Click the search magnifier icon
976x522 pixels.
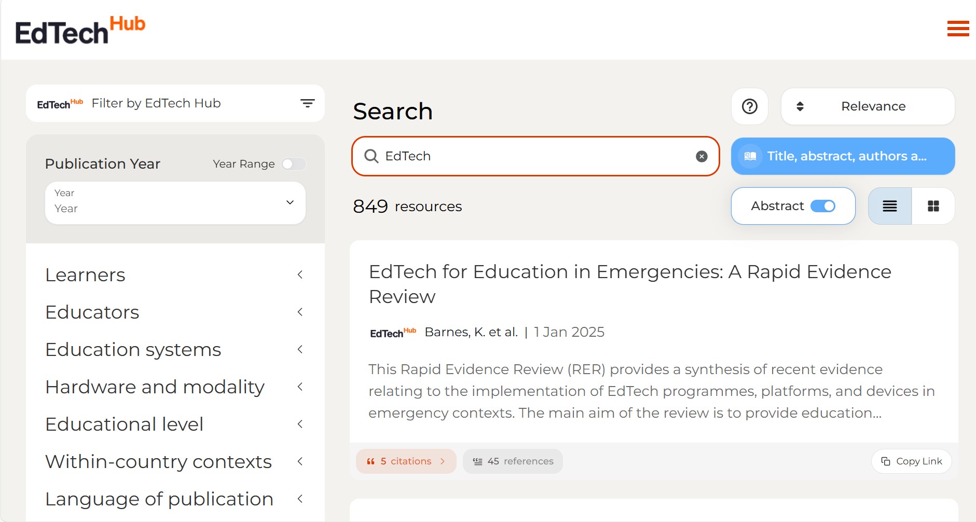click(371, 156)
